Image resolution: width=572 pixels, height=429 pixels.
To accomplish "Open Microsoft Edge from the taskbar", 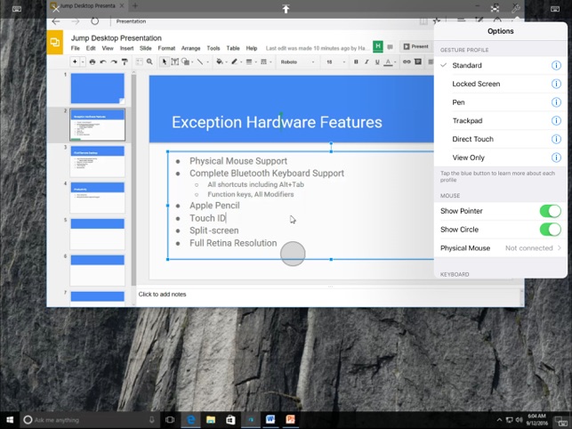I will tap(190, 419).
